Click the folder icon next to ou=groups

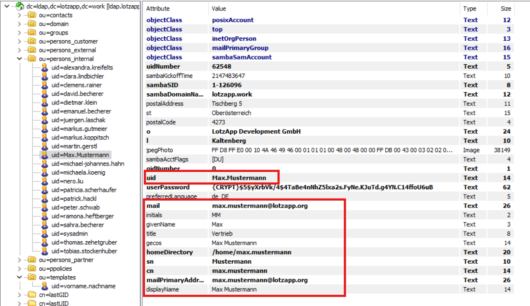[x=32, y=33]
